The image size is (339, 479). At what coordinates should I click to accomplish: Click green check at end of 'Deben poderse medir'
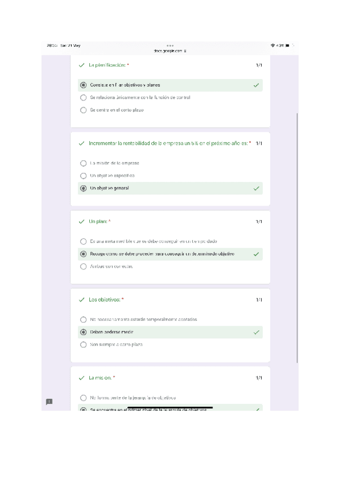click(x=257, y=332)
